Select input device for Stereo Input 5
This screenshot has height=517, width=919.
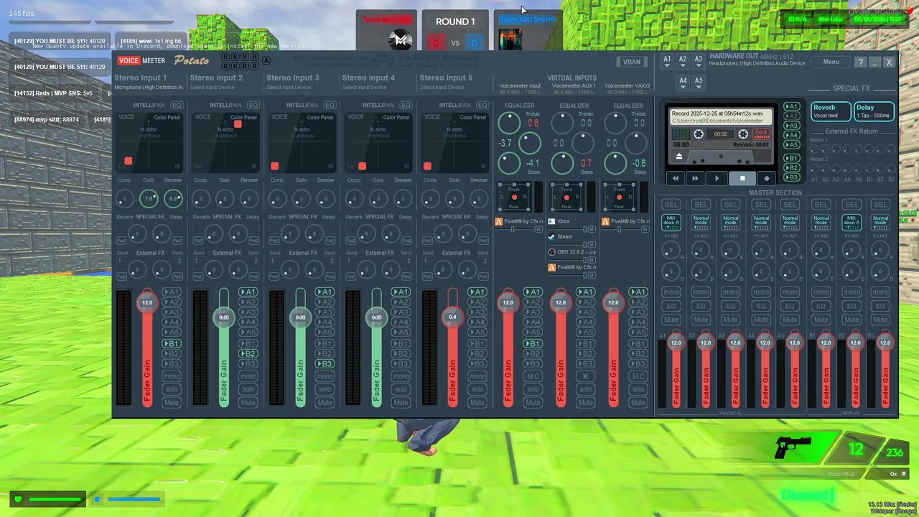pyautogui.click(x=442, y=88)
